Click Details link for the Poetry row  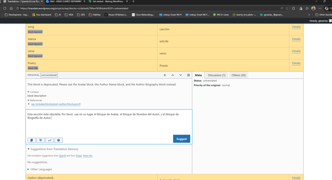coord(296,63)
